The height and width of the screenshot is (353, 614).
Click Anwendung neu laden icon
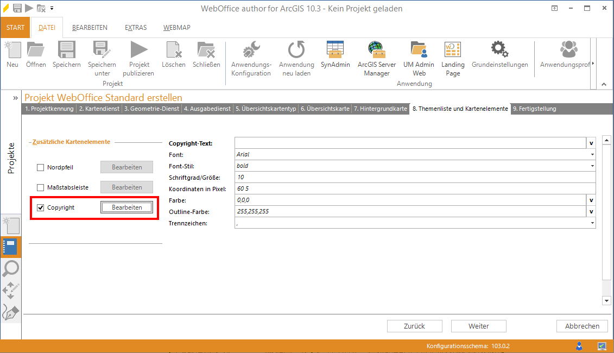click(x=296, y=50)
